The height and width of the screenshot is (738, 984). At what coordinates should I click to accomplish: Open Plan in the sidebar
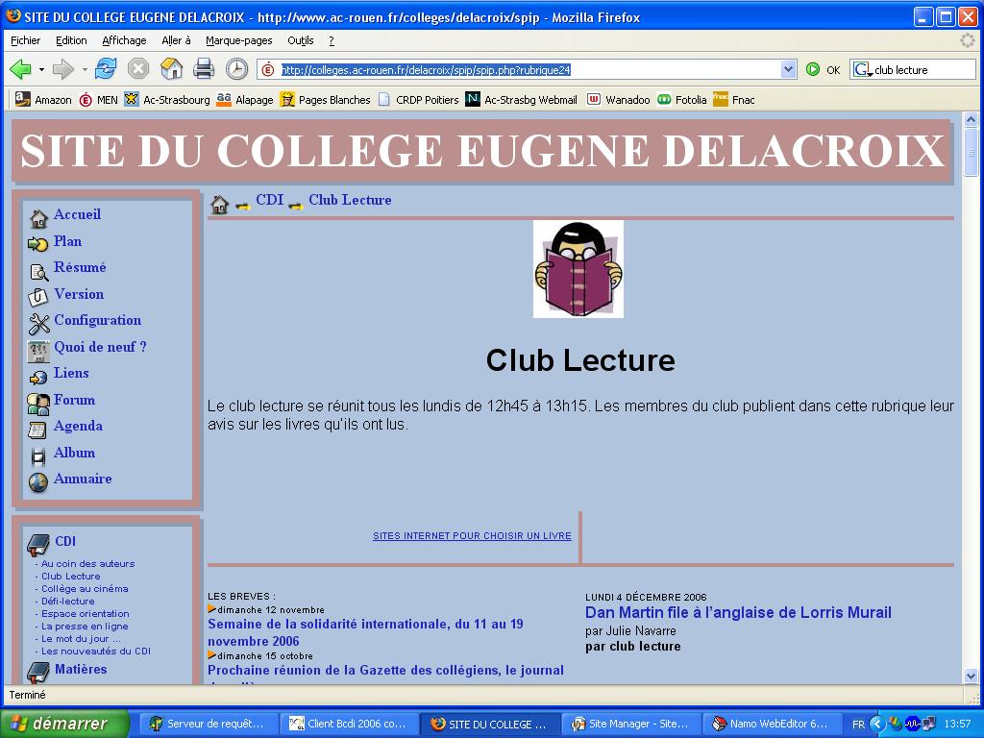(68, 241)
